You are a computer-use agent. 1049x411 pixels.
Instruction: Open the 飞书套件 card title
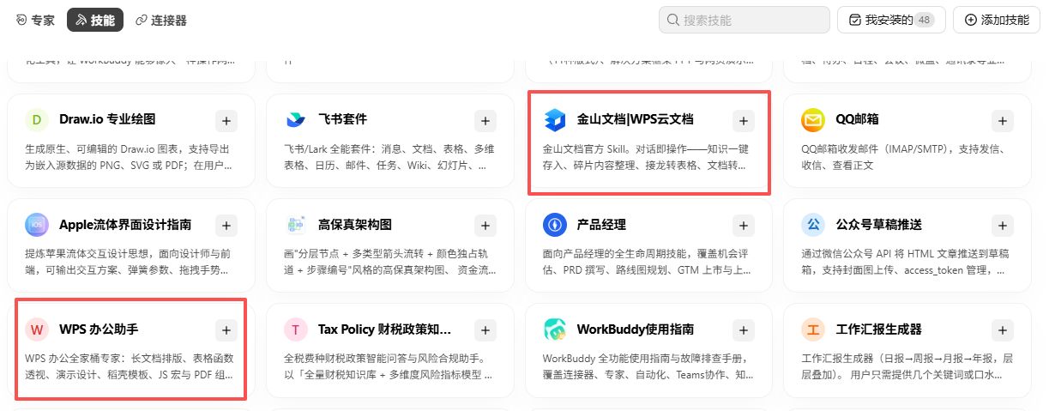point(343,119)
